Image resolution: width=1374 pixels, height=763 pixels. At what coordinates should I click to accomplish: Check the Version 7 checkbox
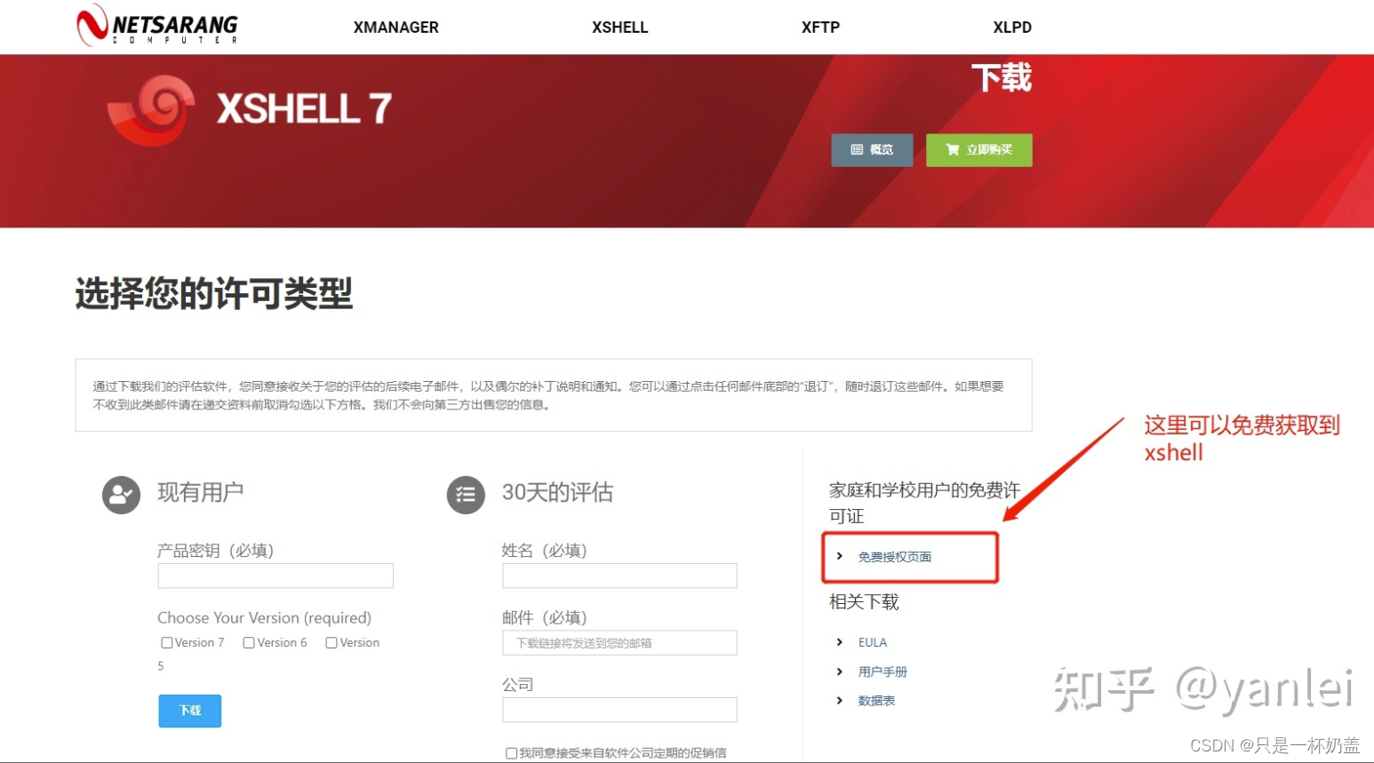[166, 642]
